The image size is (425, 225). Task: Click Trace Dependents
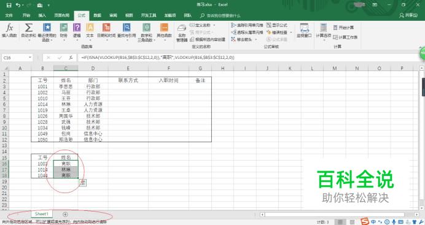(x=247, y=32)
